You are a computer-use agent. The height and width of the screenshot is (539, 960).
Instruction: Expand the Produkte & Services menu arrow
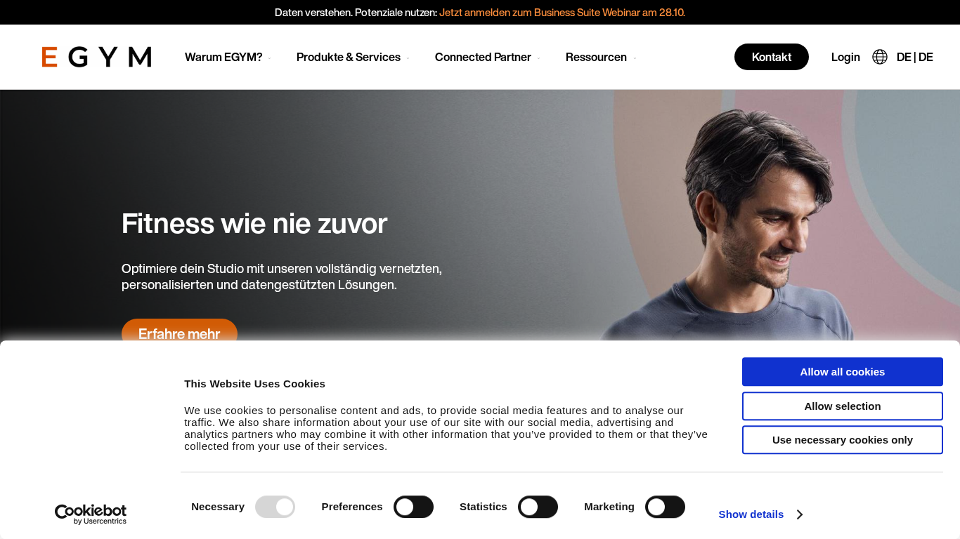click(x=408, y=58)
